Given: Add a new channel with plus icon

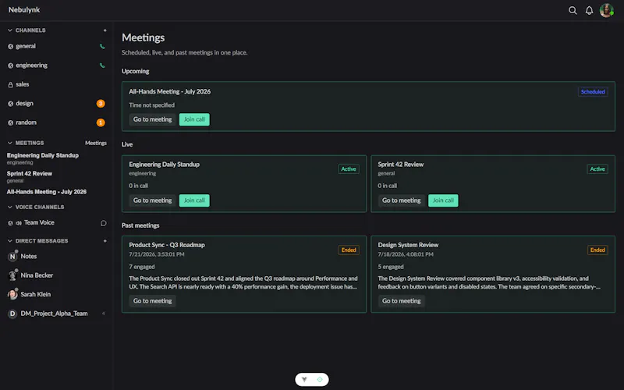Looking at the screenshot, I should click(105, 30).
